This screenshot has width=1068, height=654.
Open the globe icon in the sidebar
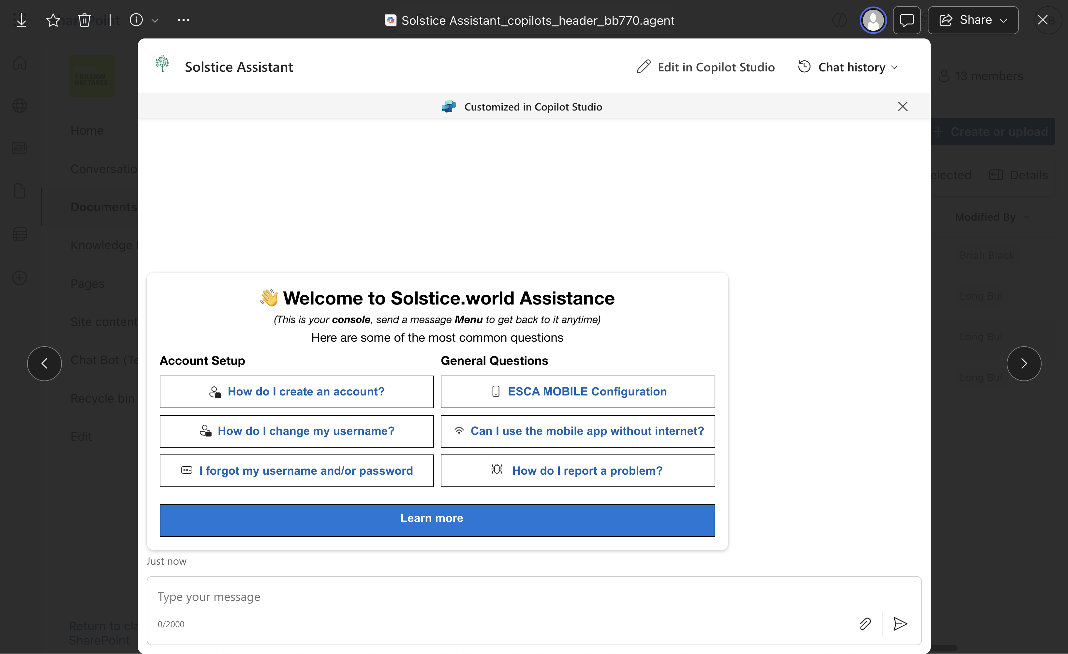pyautogui.click(x=20, y=105)
